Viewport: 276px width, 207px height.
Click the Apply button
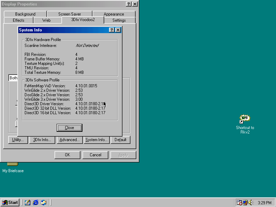coord(123,155)
